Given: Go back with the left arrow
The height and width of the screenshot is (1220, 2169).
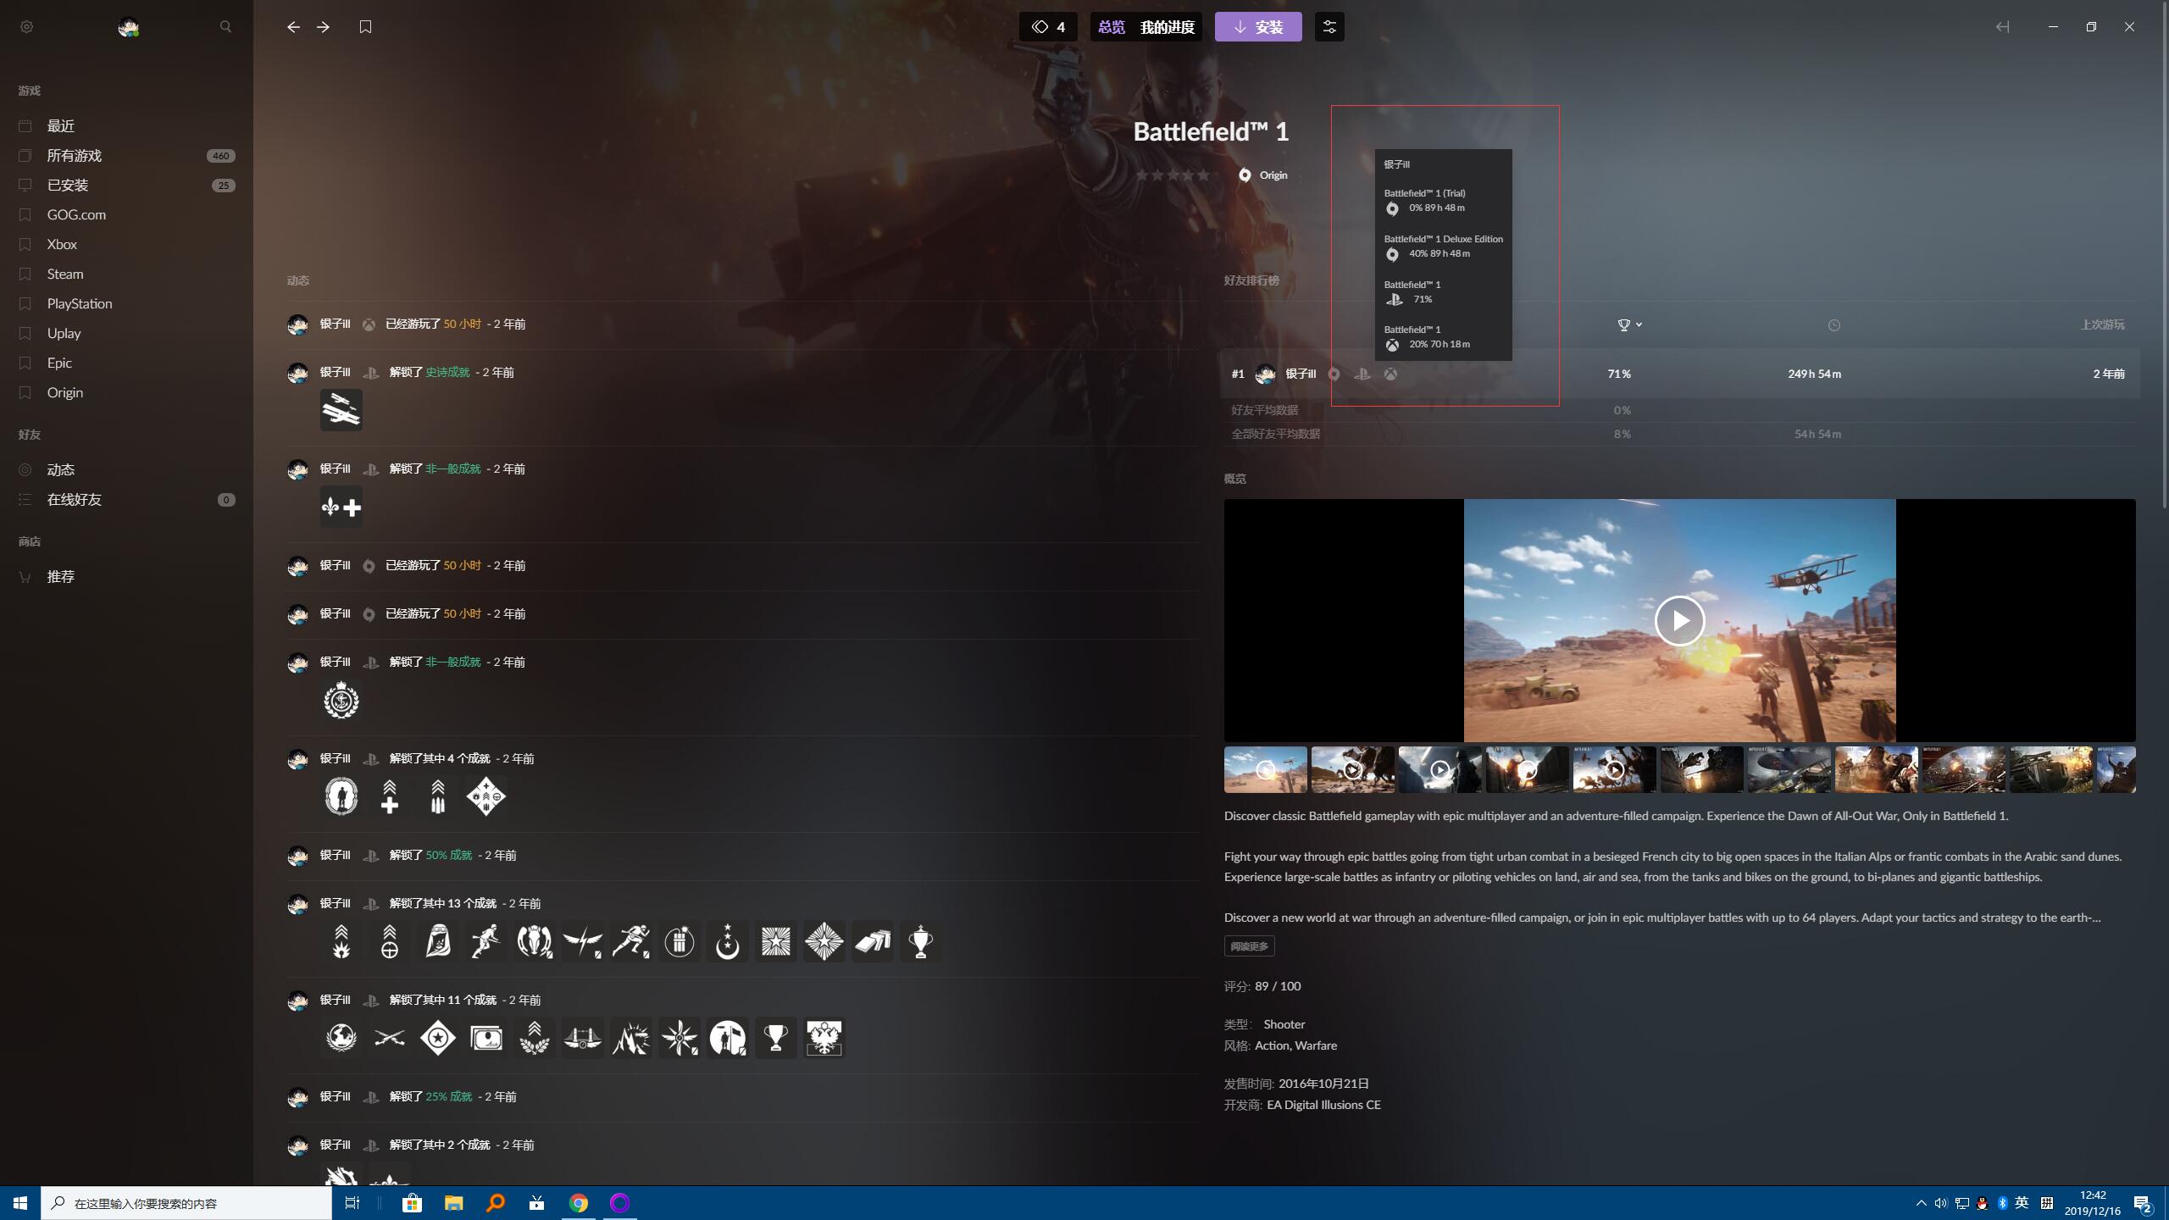Looking at the screenshot, I should (293, 27).
